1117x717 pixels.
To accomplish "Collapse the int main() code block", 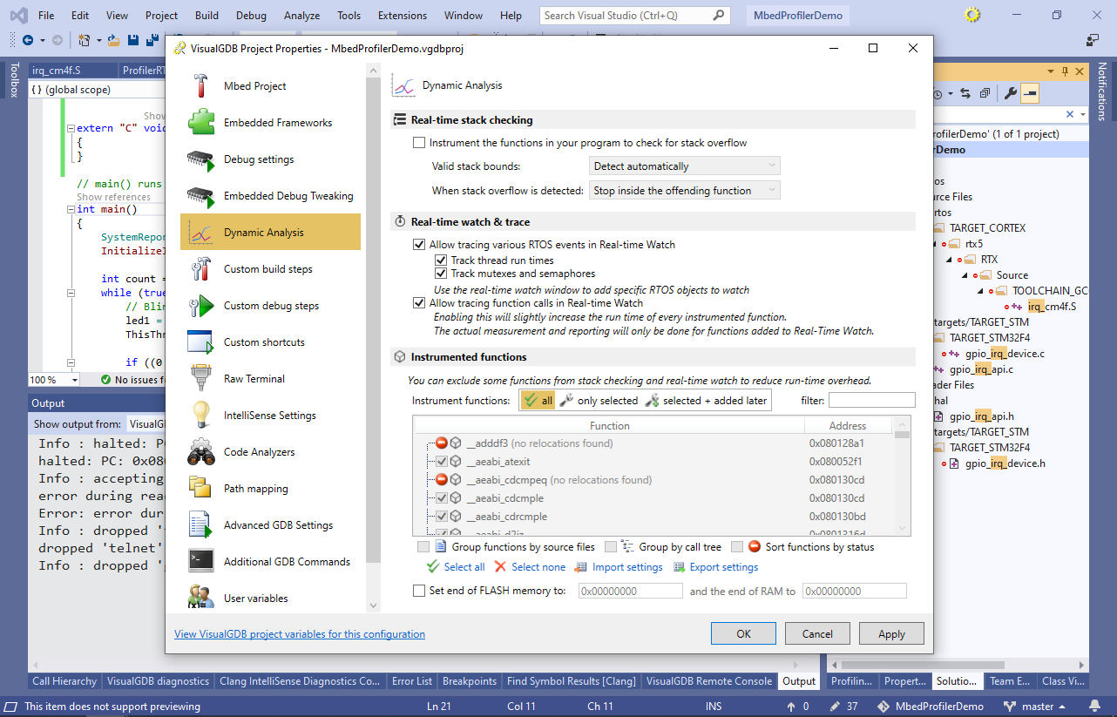I will coord(71,209).
